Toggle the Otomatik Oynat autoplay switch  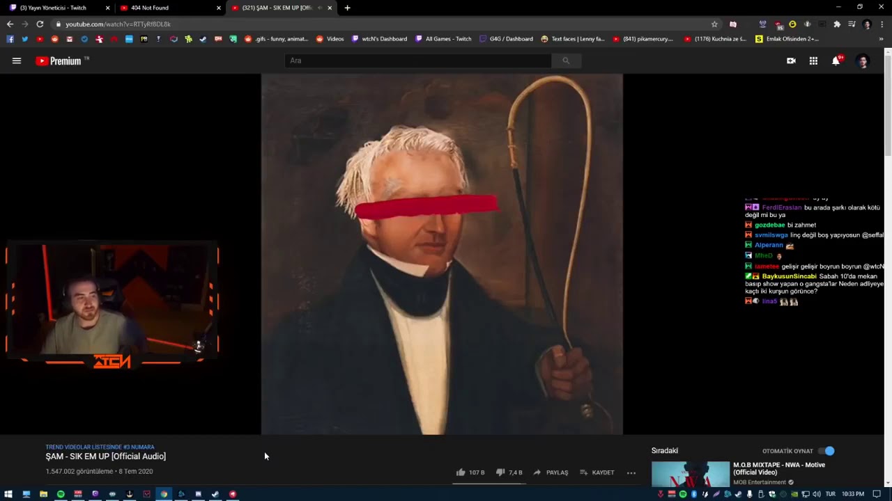826,451
